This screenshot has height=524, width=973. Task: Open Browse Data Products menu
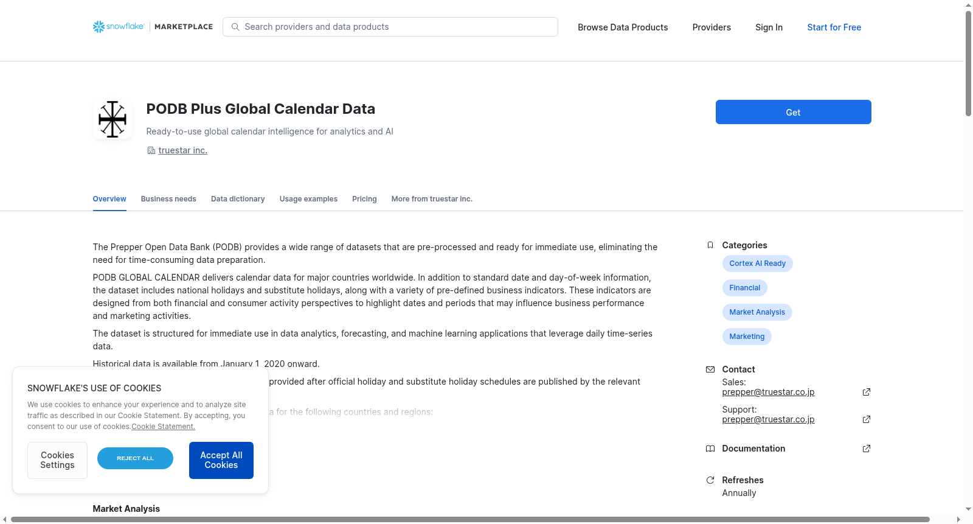623,27
